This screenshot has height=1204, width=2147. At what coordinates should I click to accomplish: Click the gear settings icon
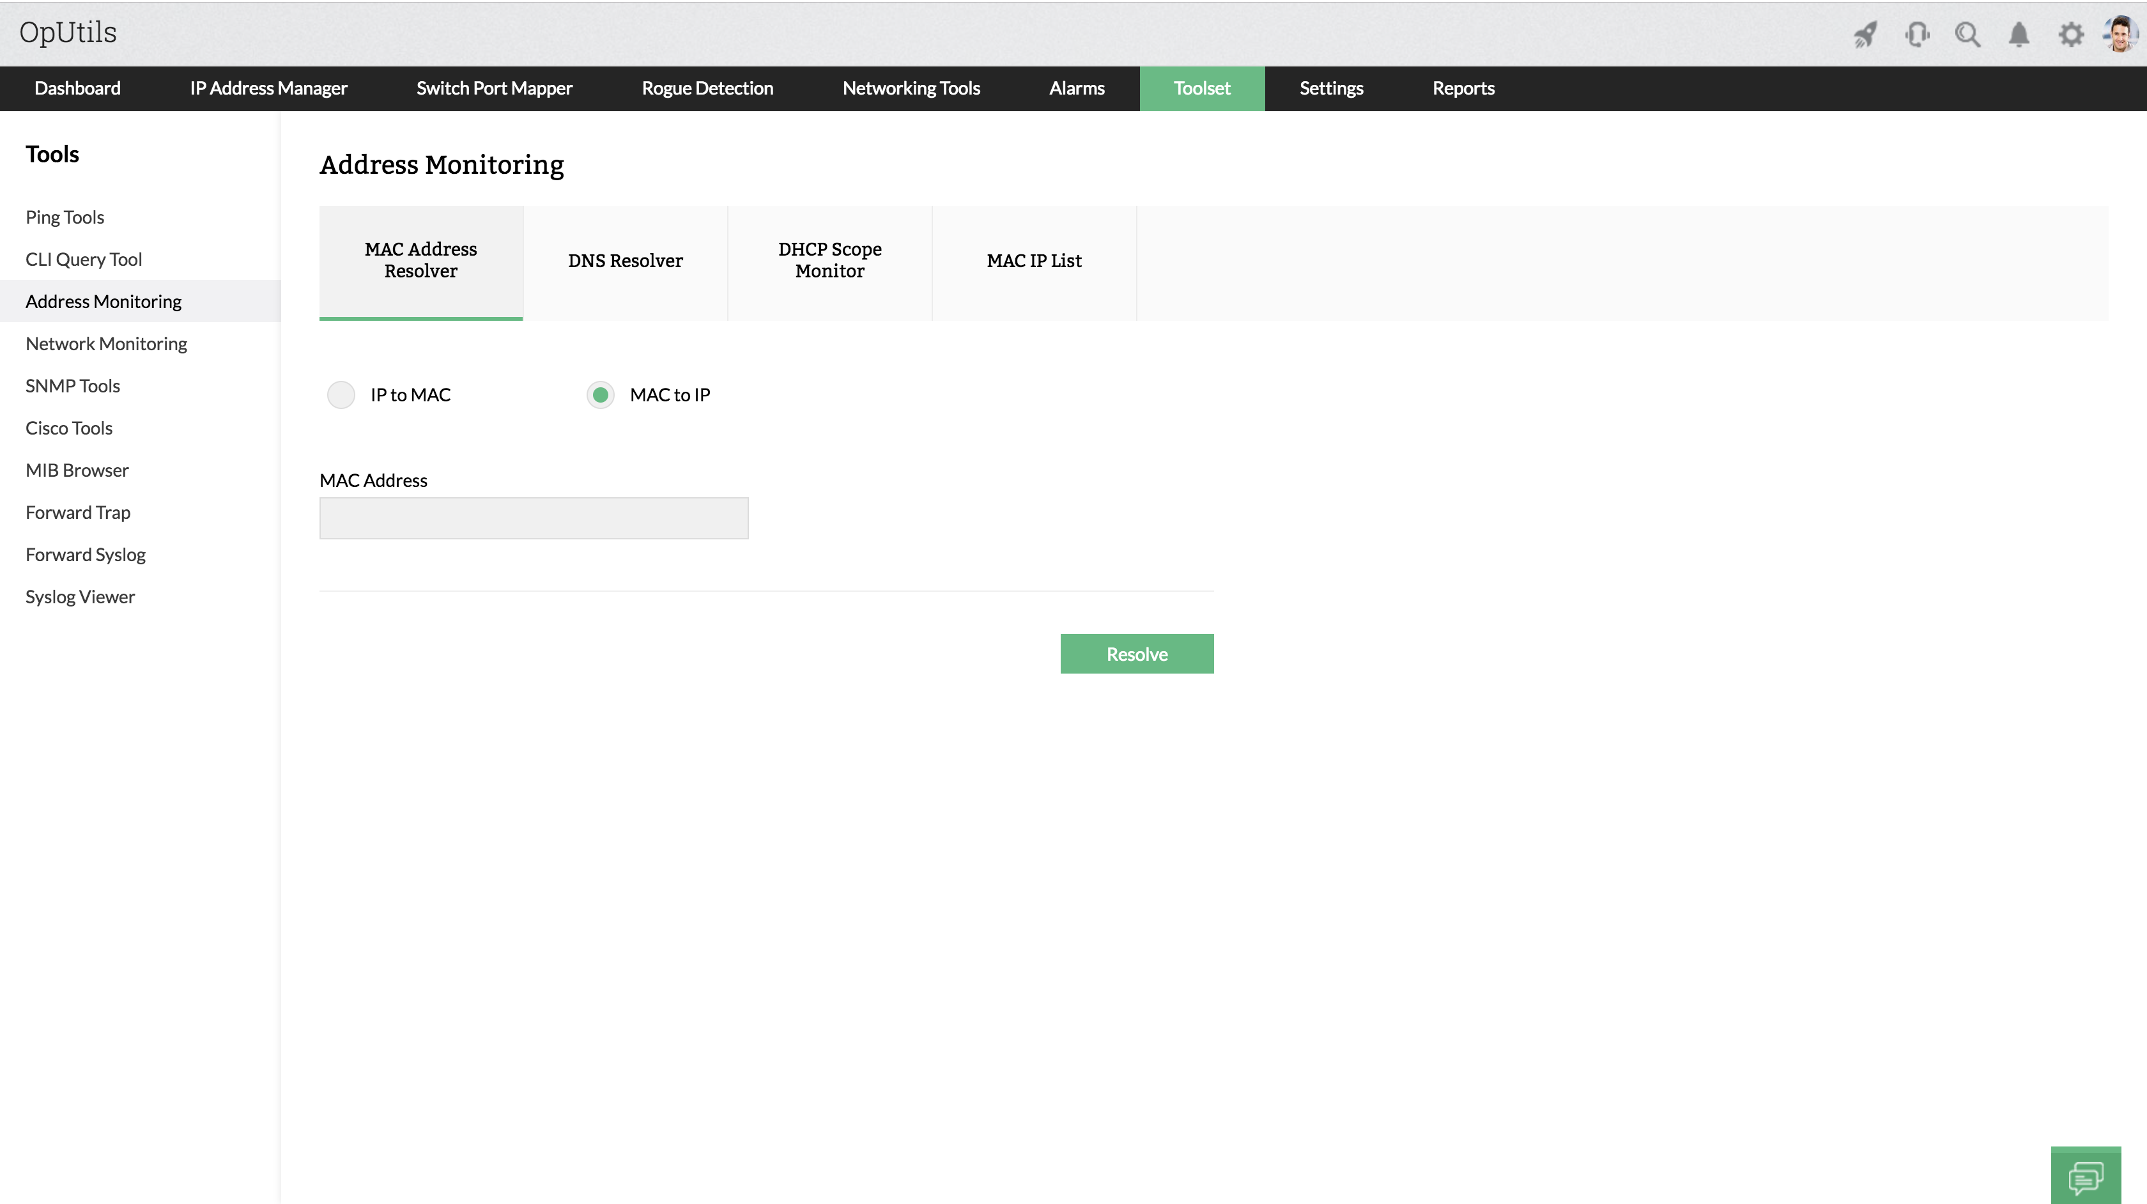[x=2070, y=34]
